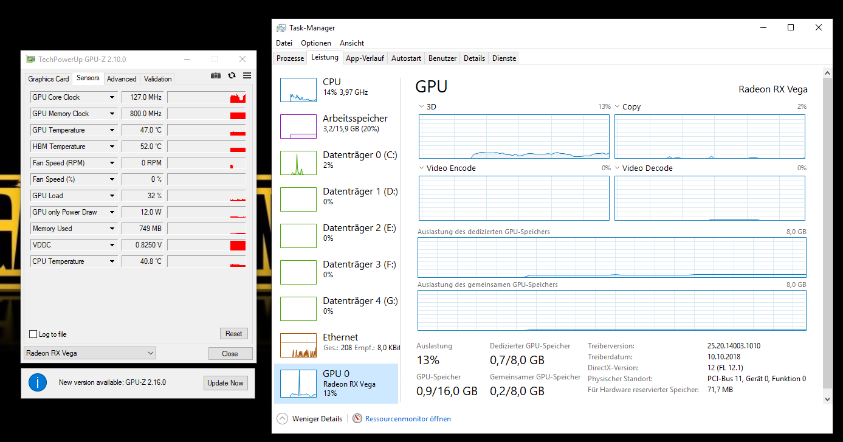Viewport: 843px width, 442px height.
Task: Switch to Details tab
Action: pyautogui.click(x=474, y=58)
